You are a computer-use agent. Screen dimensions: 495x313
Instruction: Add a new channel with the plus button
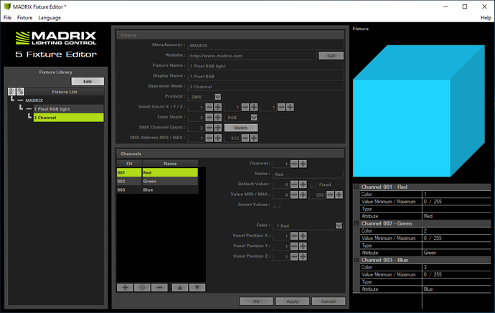tap(125, 287)
